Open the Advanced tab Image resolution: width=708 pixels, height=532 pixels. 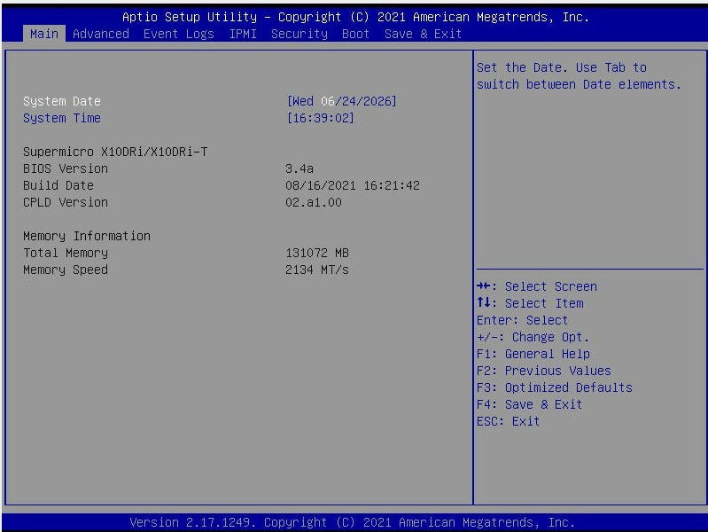101,34
